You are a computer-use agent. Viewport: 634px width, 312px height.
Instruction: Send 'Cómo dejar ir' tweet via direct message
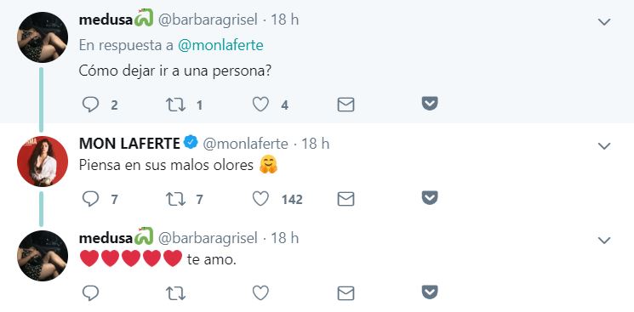[x=346, y=105]
